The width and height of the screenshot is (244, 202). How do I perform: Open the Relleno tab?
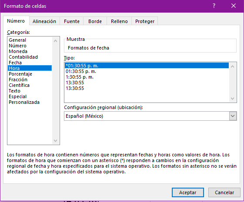click(119, 21)
